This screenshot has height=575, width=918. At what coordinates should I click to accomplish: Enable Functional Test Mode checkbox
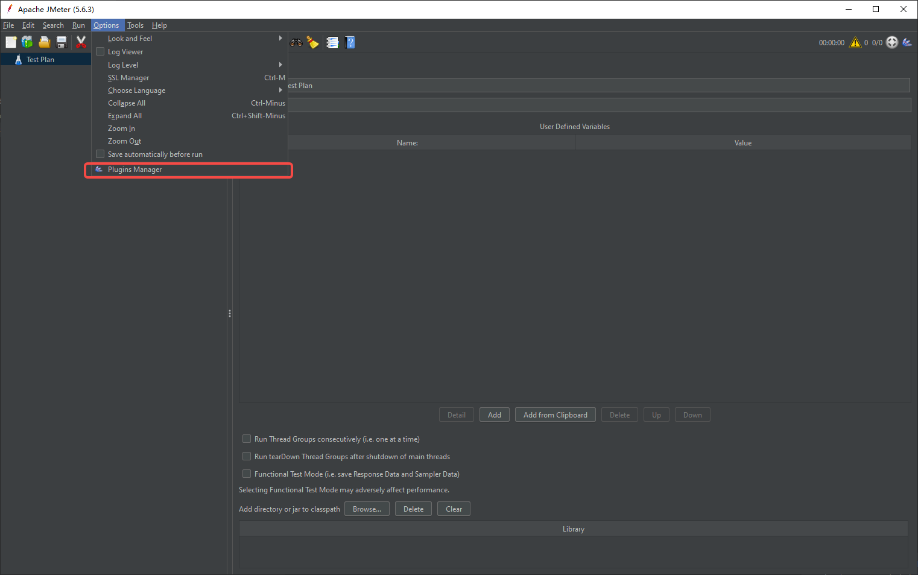(x=246, y=474)
